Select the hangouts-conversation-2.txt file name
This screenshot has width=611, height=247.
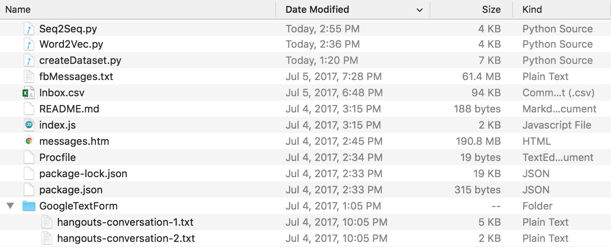tap(126, 238)
